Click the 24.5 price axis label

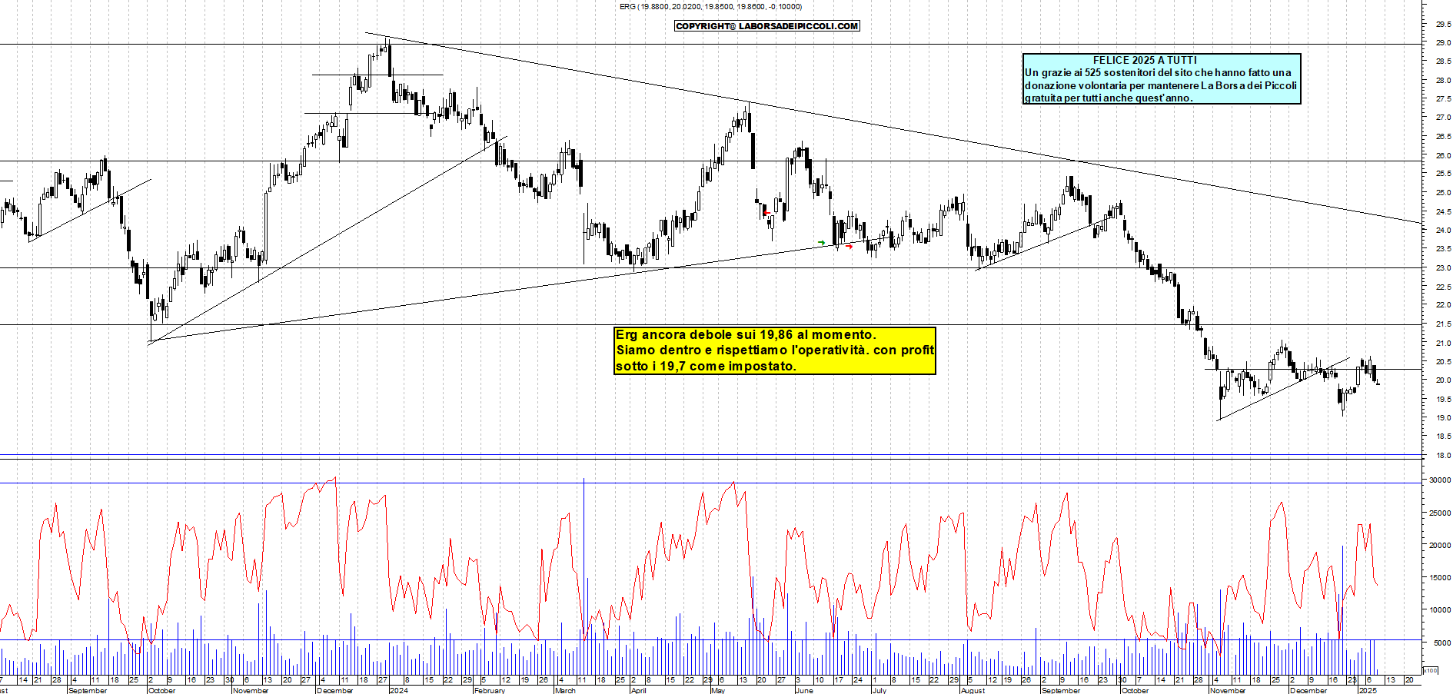(1443, 212)
